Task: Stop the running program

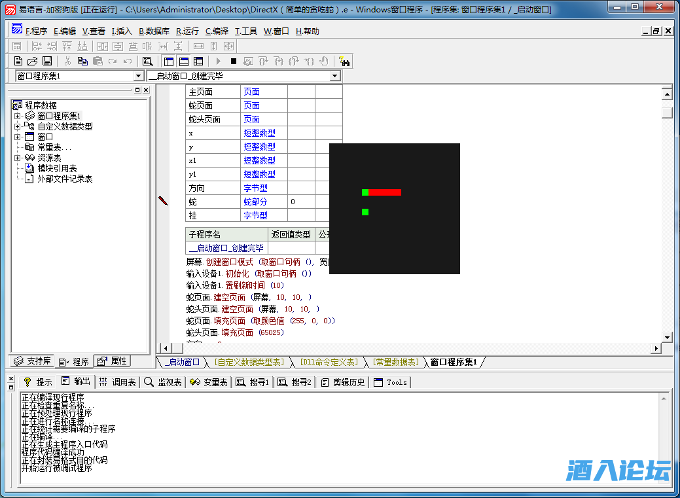Action: [x=233, y=61]
